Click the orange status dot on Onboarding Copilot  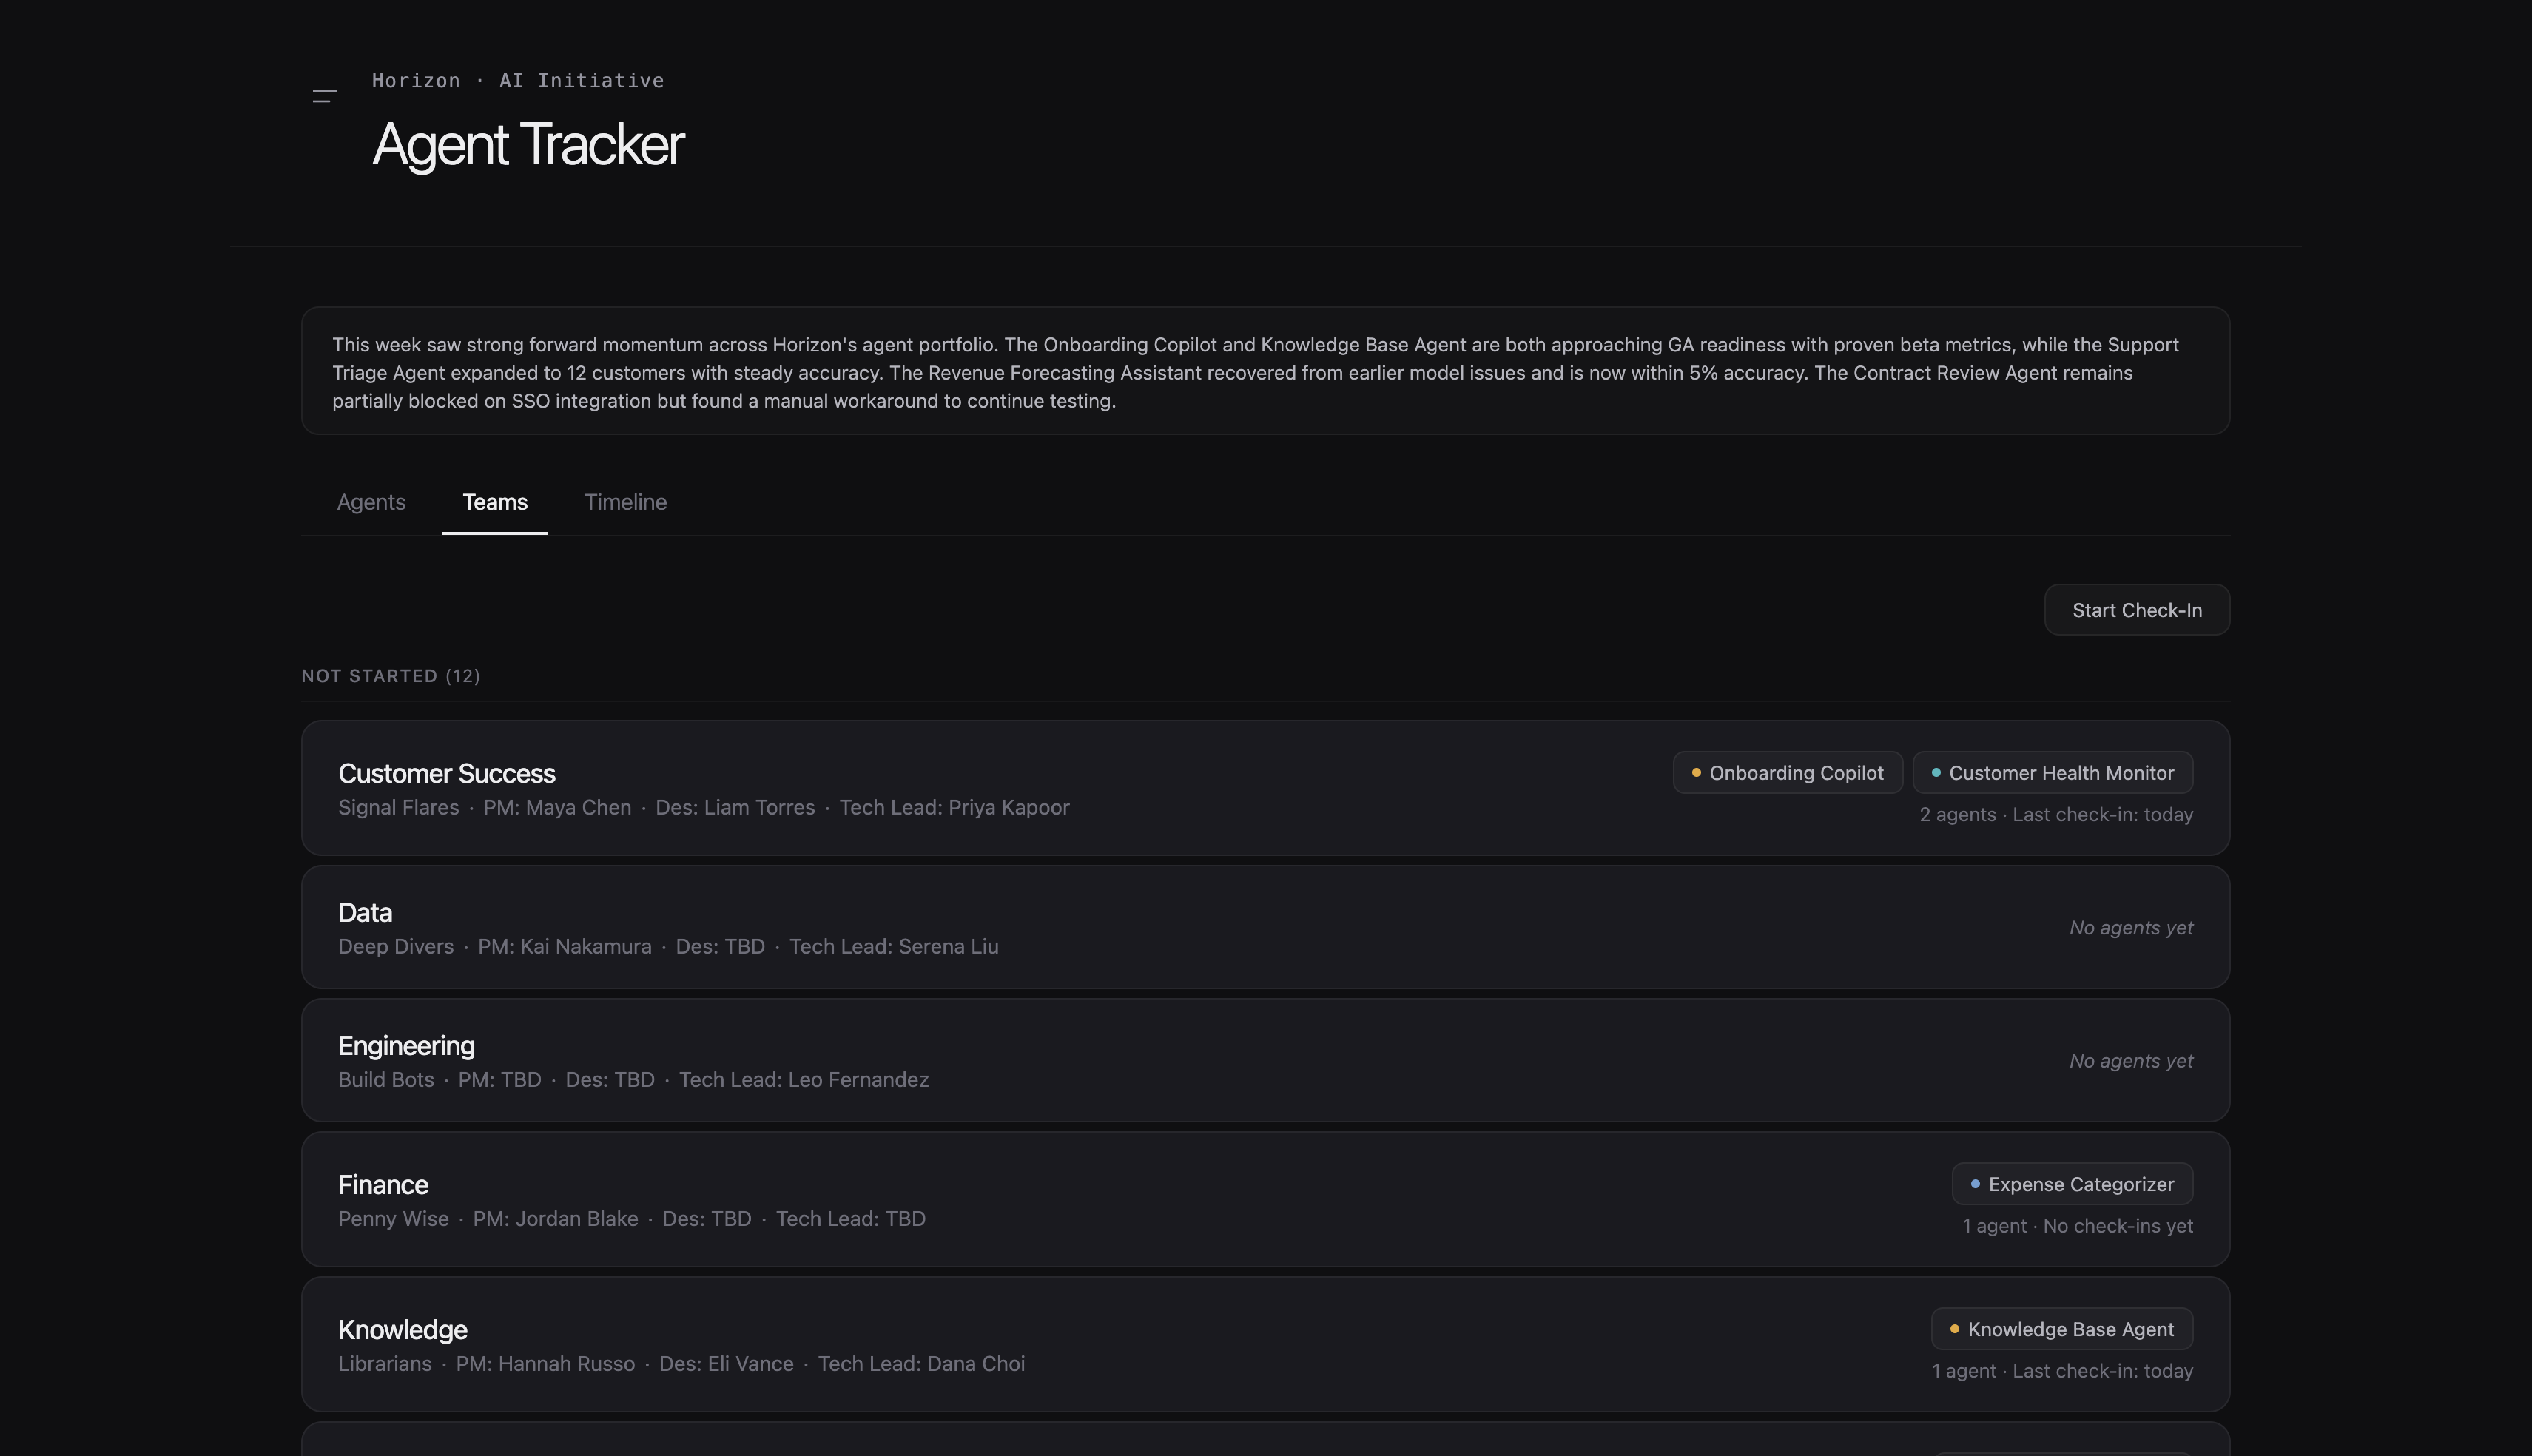1696,773
